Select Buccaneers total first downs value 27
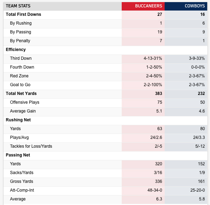Viewport: 210px width, 205px height. pyautogui.click(x=160, y=14)
